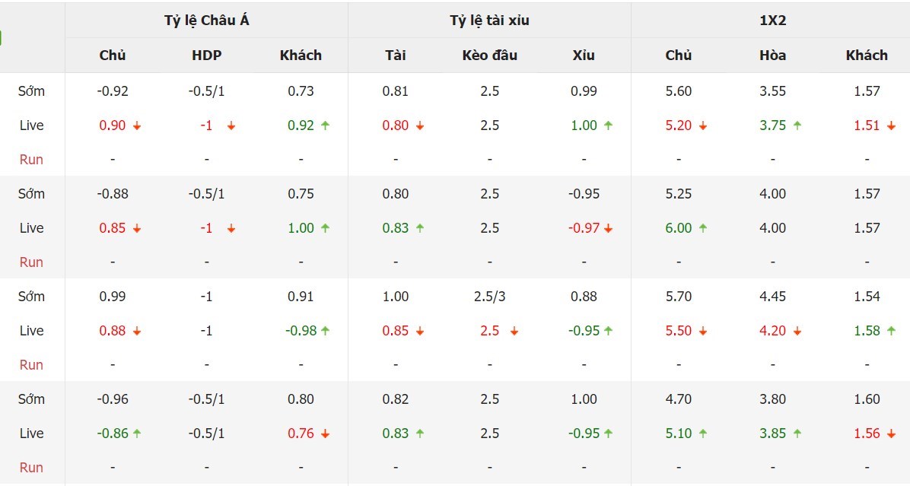Click the up arrow beside -0.86

coord(137,434)
